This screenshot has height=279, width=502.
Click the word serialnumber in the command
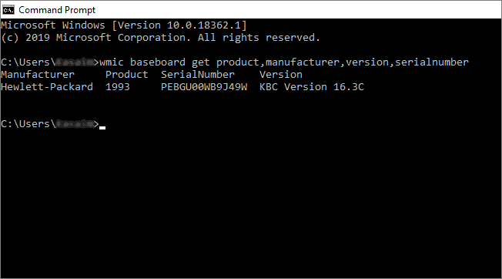[432, 62]
